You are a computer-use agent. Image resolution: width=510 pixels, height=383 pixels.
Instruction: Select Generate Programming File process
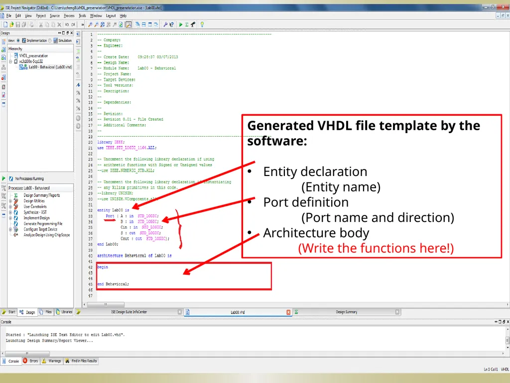[x=43, y=224]
